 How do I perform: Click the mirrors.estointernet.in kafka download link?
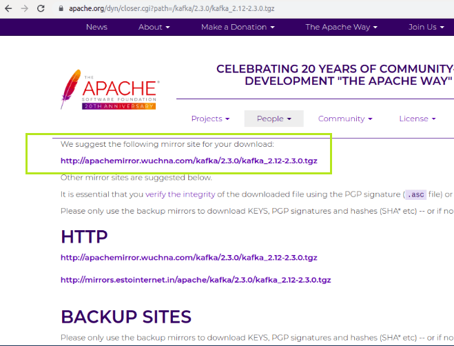pos(196,280)
